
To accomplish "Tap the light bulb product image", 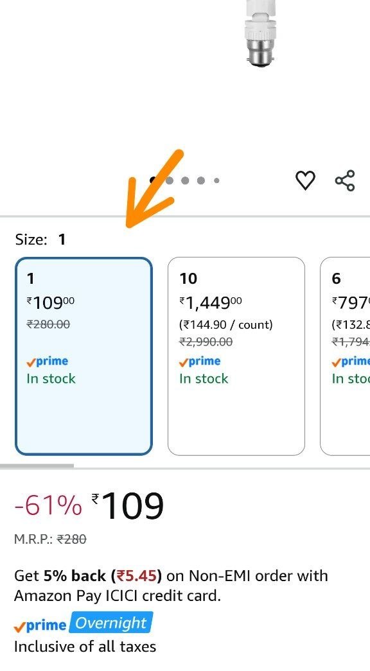I will point(261,33).
